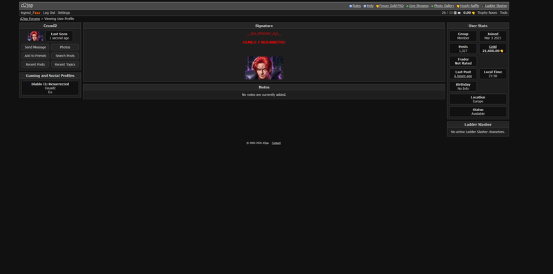Click the Photo Gallery icon
Screen dimensions: 553x274
[x=432, y=6]
